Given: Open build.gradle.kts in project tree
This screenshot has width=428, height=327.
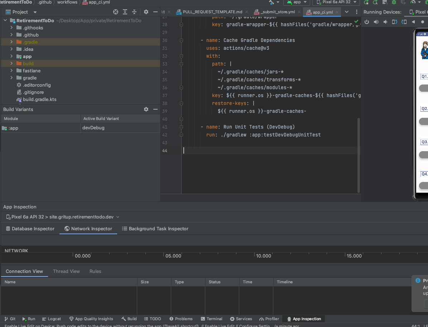Looking at the screenshot, I should click(39, 99).
